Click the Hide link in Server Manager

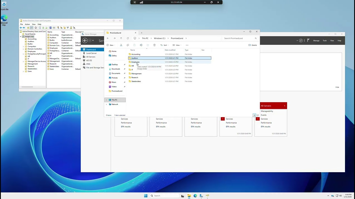tap(337, 87)
